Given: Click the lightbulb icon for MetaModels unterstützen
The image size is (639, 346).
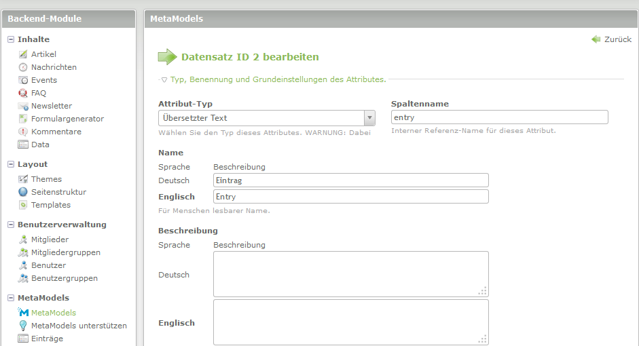Looking at the screenshot, I should click(x=23, y=326).
